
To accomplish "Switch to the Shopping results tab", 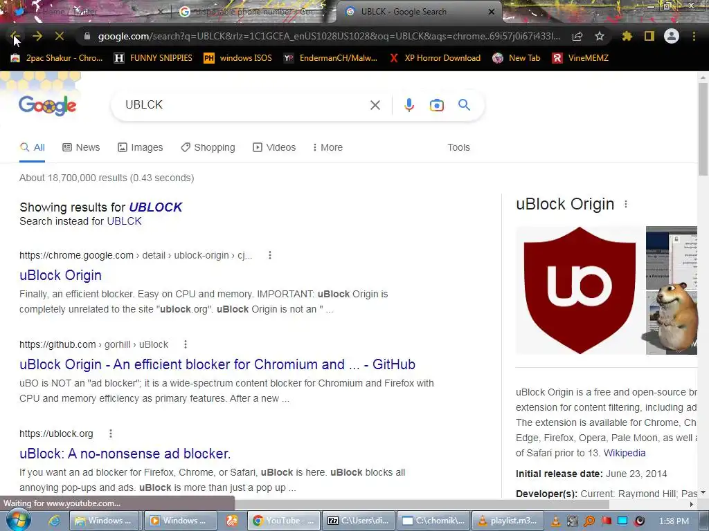I will [208, 147].
